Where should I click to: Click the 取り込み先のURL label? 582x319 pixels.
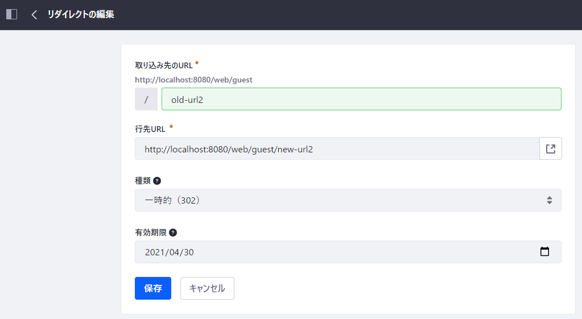click(x=164, y=65)
